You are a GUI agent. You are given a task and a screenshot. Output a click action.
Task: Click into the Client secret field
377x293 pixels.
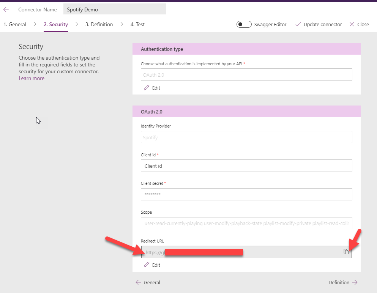click(246, 194)
